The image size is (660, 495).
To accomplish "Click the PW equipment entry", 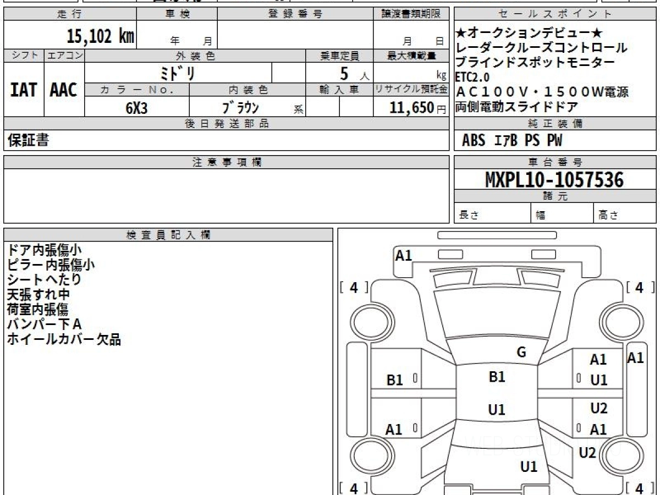I will 555,141.
